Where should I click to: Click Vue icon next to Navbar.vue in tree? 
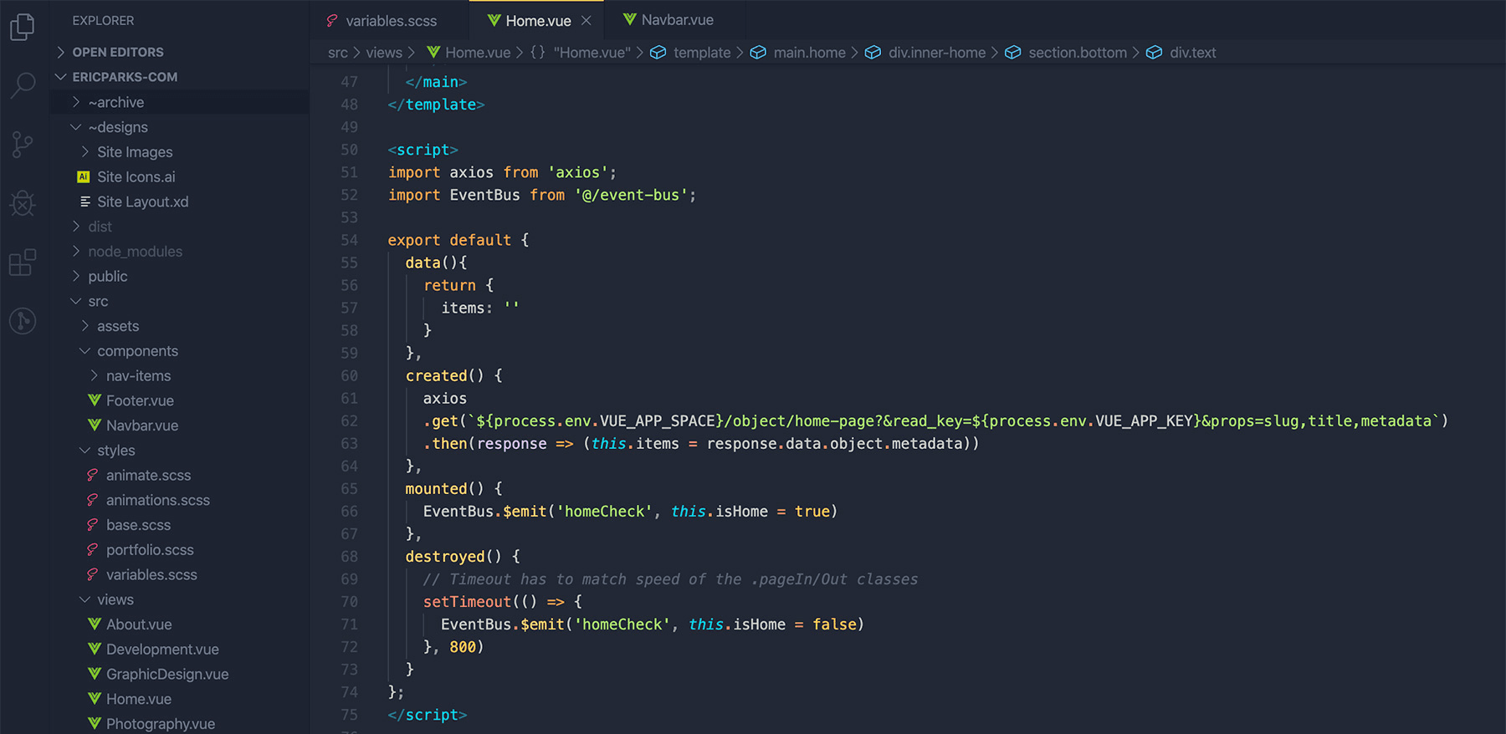(95, 426)
